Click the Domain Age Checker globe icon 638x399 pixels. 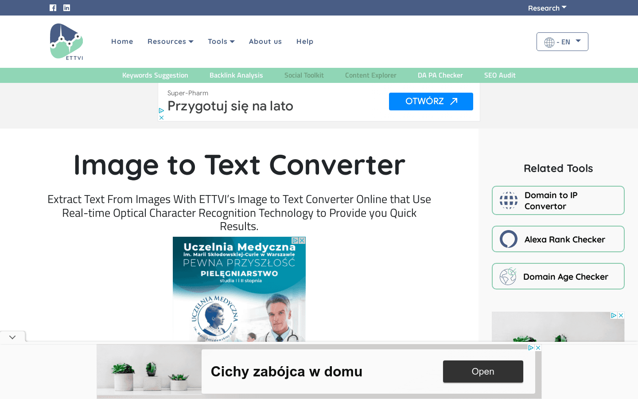508,276
